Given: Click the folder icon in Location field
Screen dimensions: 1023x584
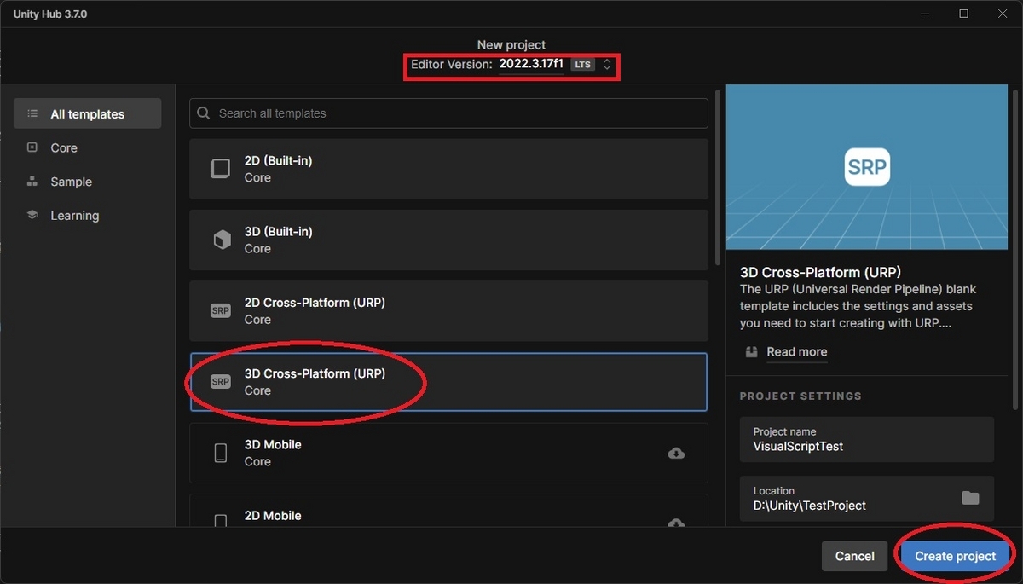Looking at the screenshot, I should [970, 498].
